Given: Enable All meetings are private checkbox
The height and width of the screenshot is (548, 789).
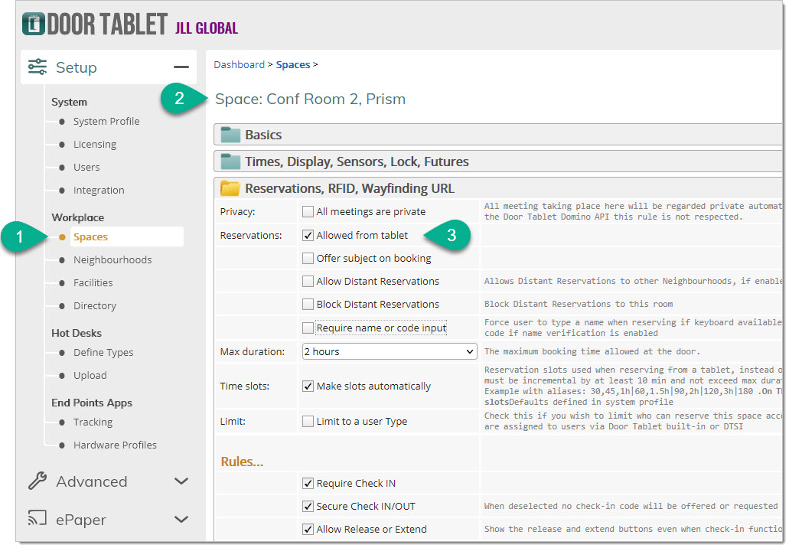Looking at the screenshot, I should tap(308, 212).
